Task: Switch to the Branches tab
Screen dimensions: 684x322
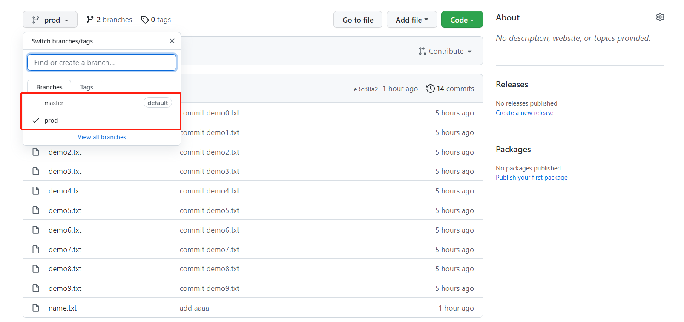Action: pos(49,87)
